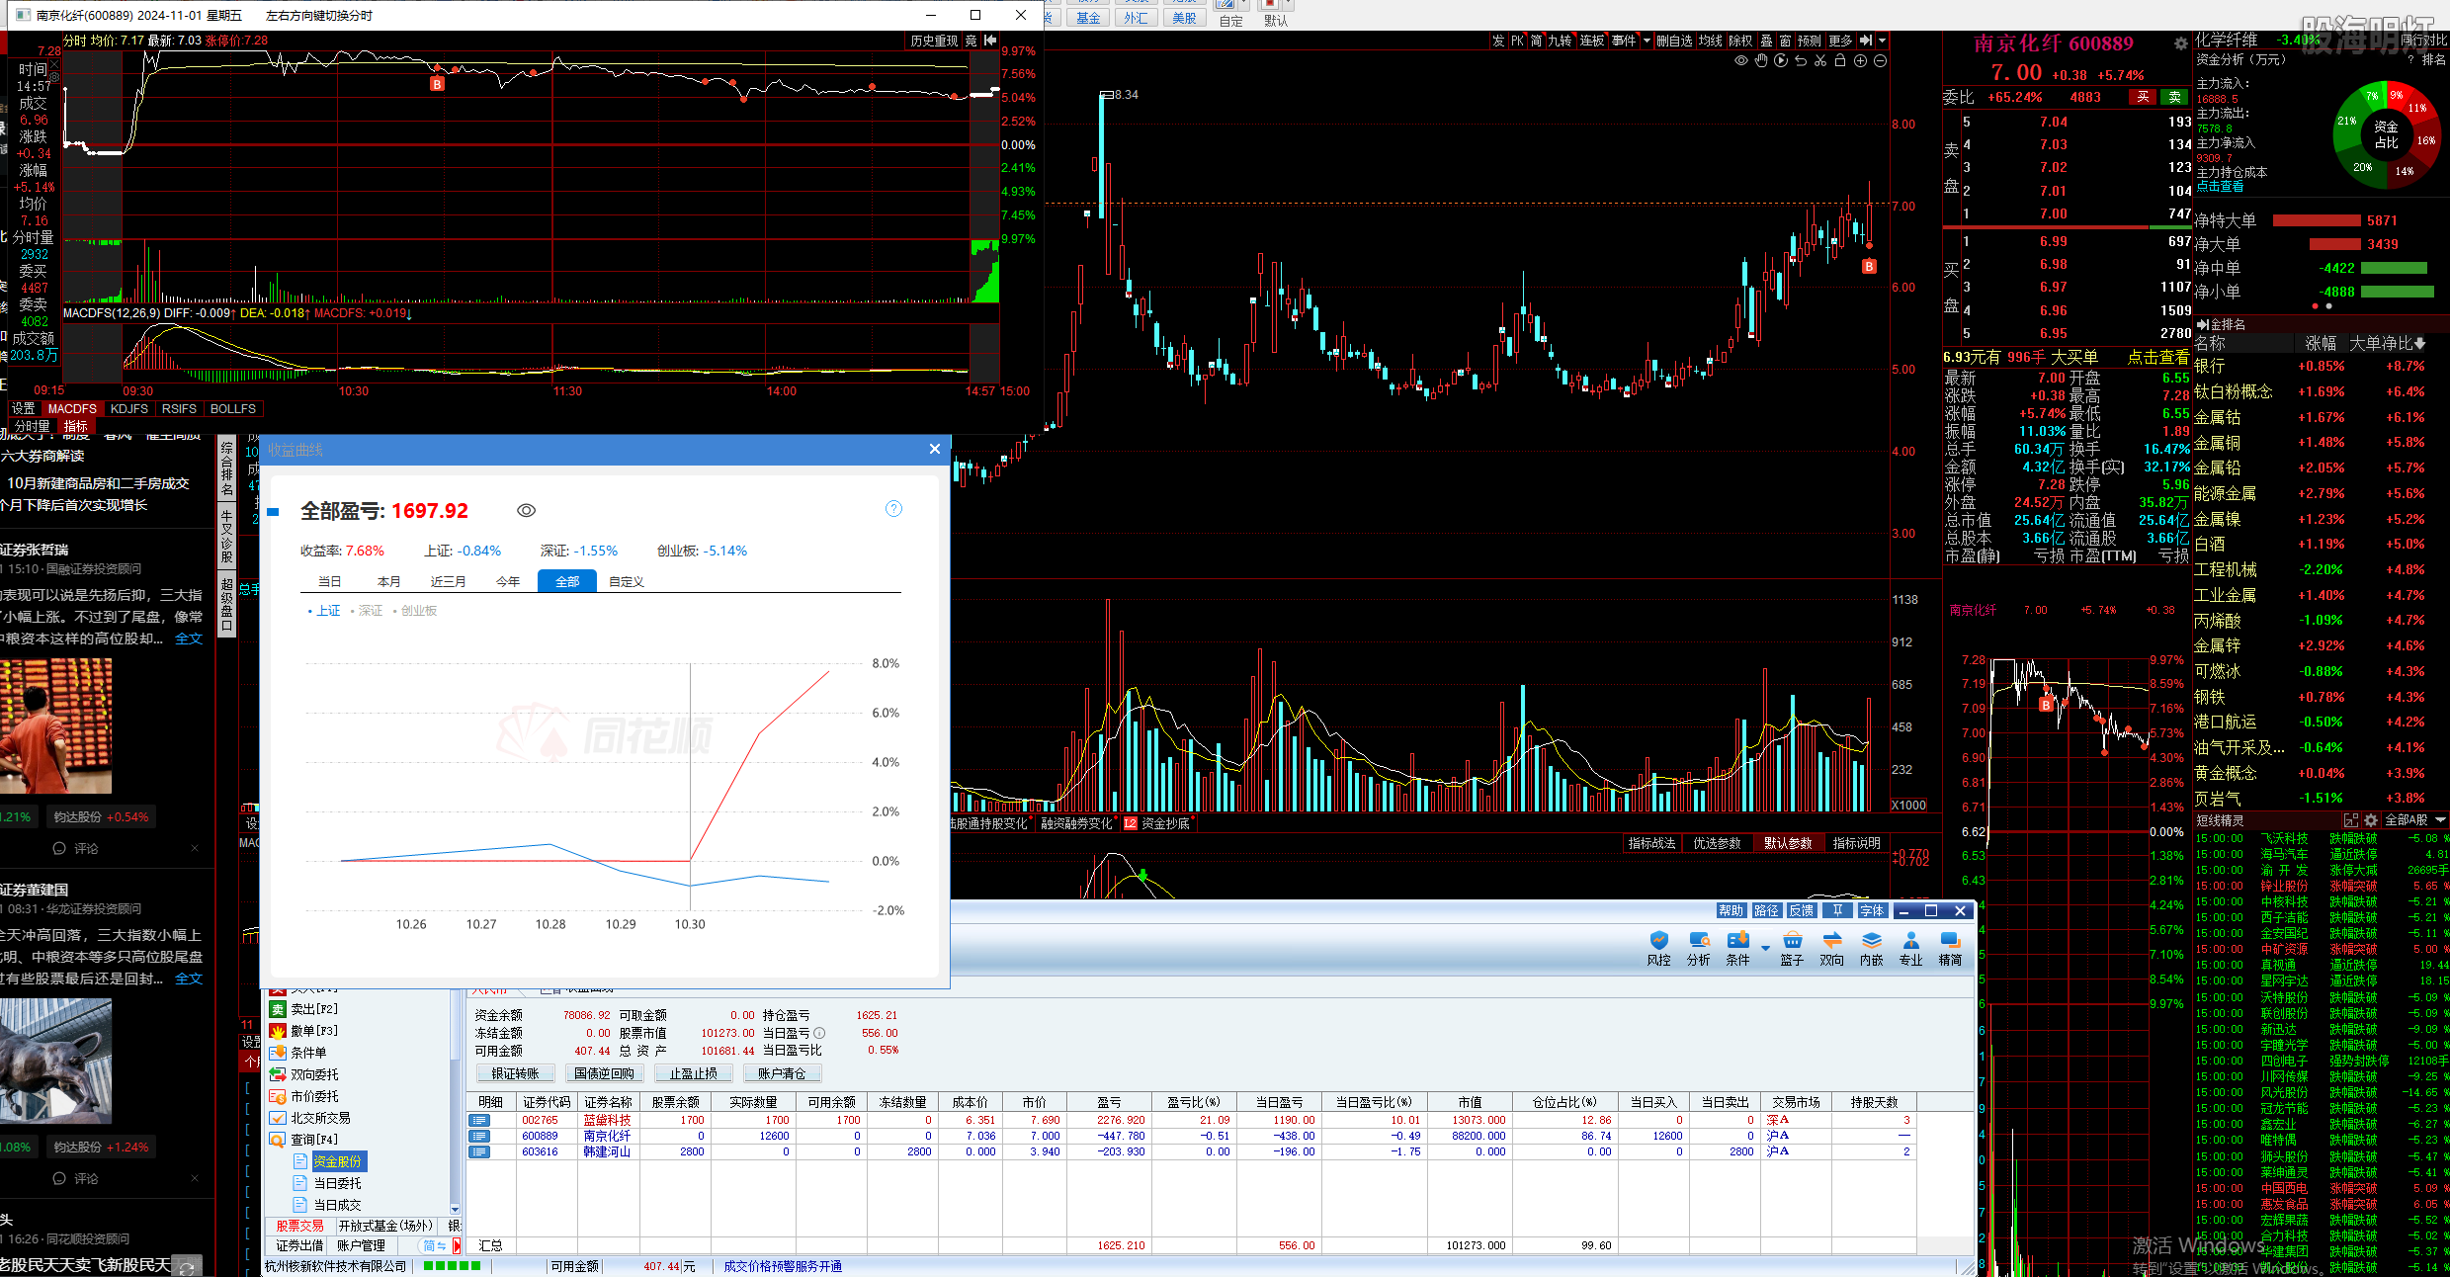Viewport: 2450px width, 1277px height.
Task: Select the scissors cut tool on chart
Action: tap(1820, 61)
